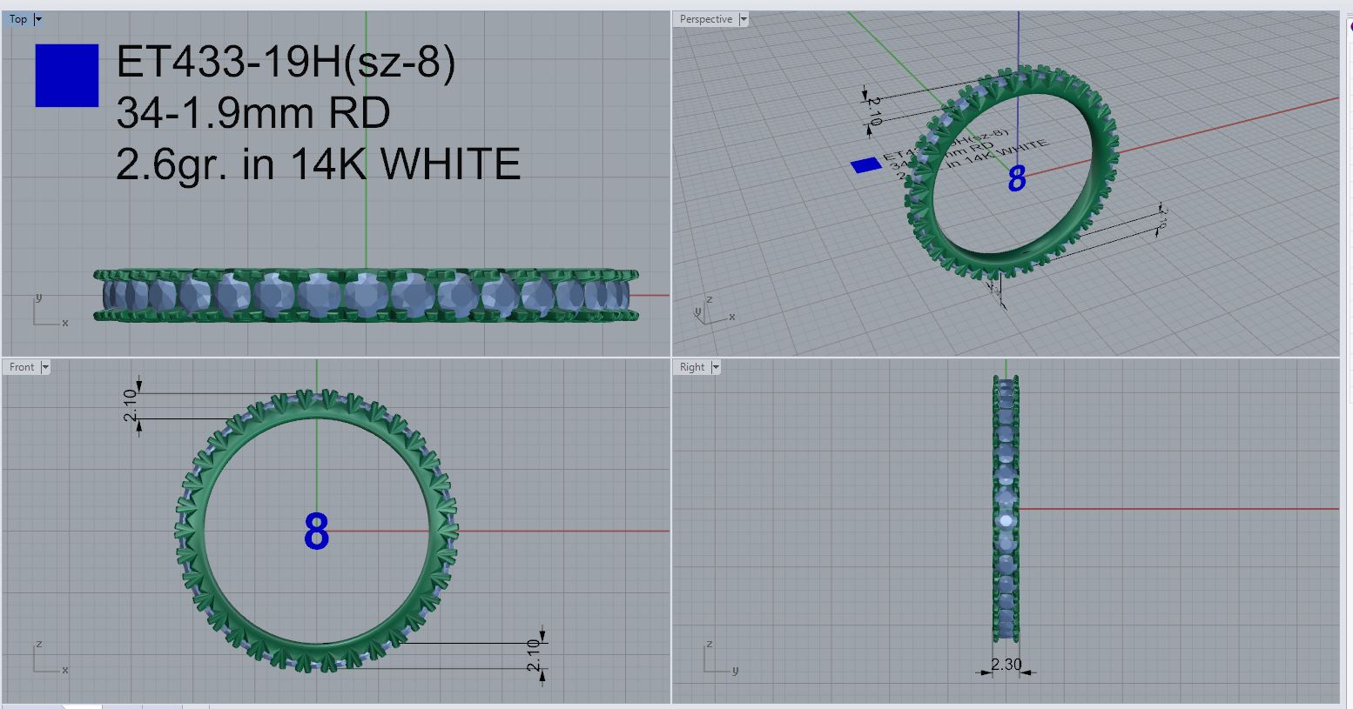
Task: Select the blue "8" in Front view
Action: 316,532
